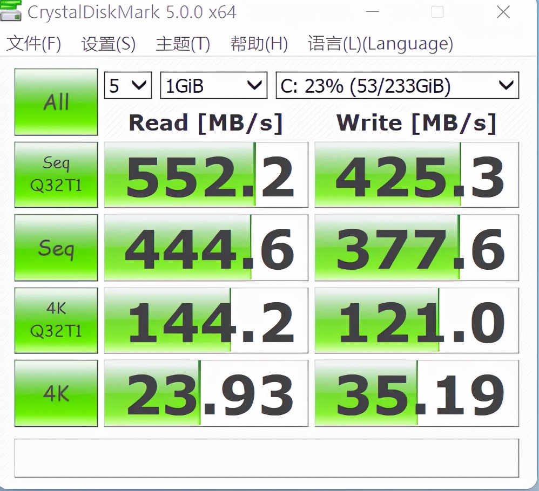Expand the C: 23% drive selection dropdown
539x491 pixels.
click(x=397, y=85)
